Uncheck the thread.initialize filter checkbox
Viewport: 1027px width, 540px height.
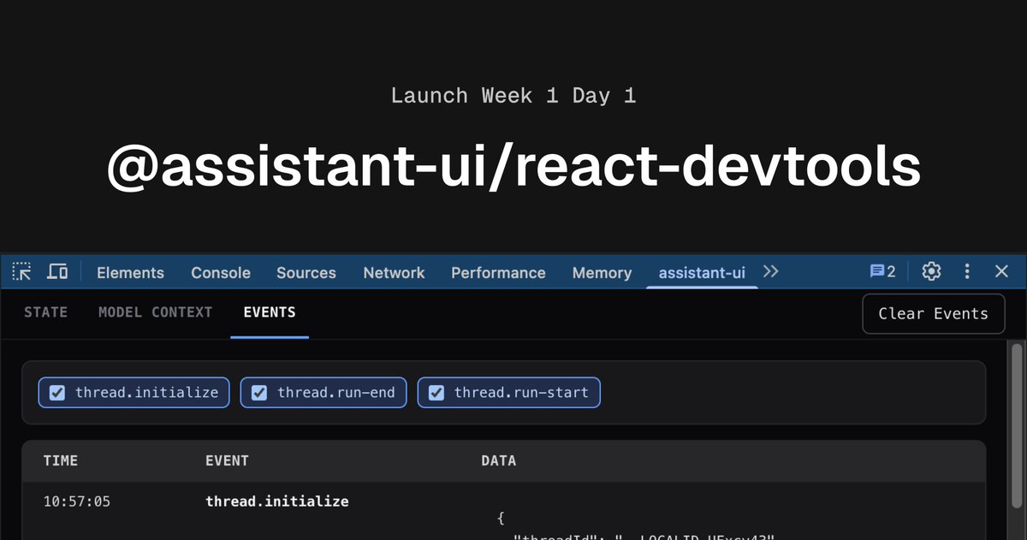(57, 393)
